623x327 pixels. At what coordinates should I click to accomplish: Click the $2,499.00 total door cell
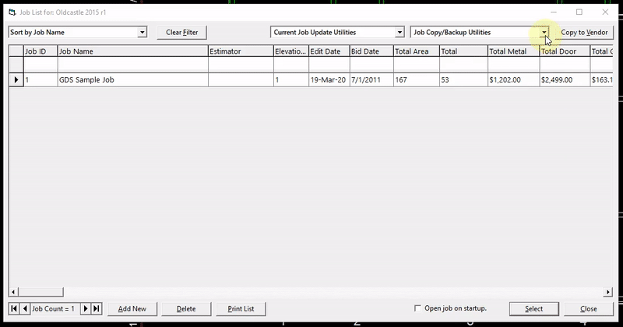(565, 80)
